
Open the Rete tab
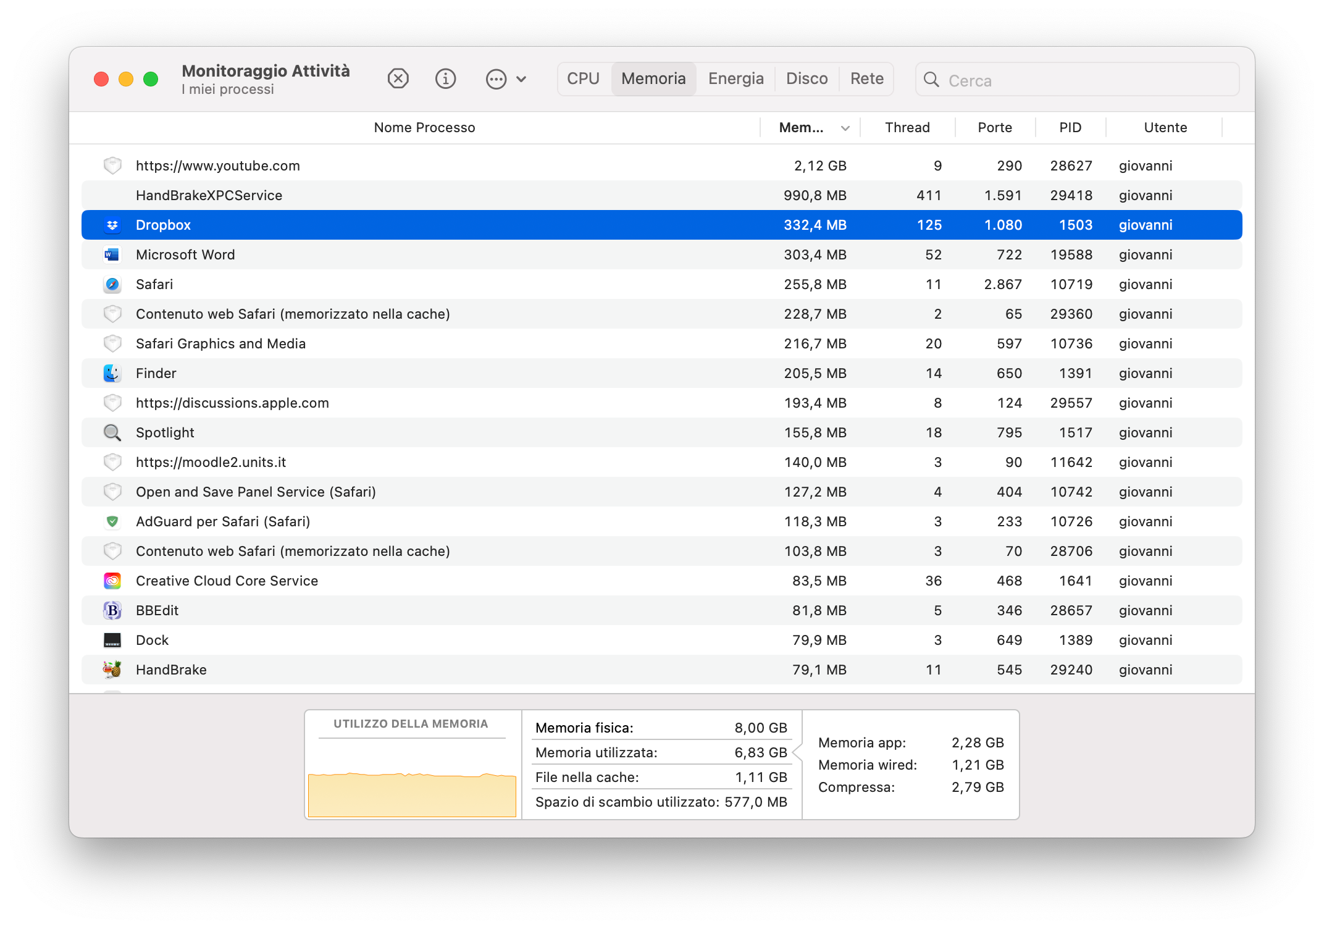pos(866,78)
